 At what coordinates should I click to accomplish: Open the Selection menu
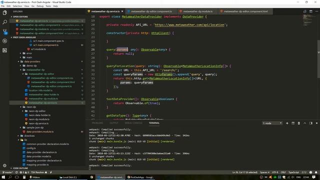pos(17,6)
